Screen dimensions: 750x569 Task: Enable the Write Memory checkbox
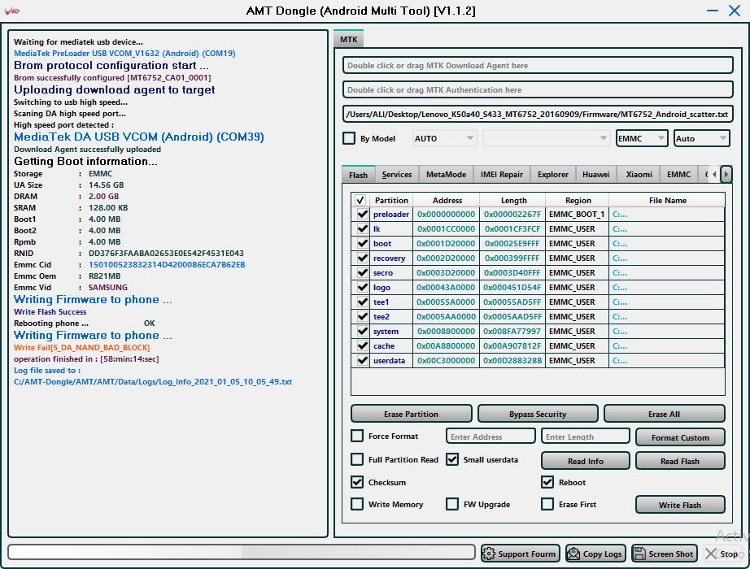pos(357,504)
